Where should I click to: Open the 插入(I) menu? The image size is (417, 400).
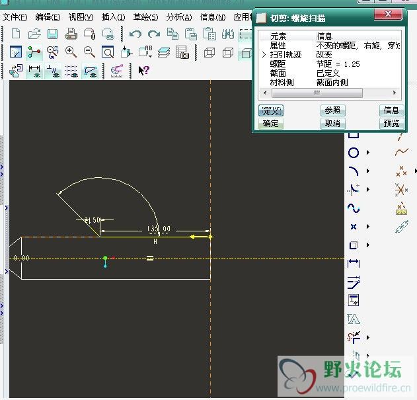point(113,17)
